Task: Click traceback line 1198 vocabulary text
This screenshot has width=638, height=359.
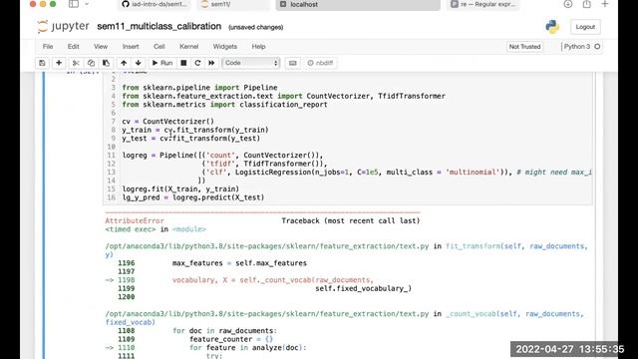Action: 272,280
